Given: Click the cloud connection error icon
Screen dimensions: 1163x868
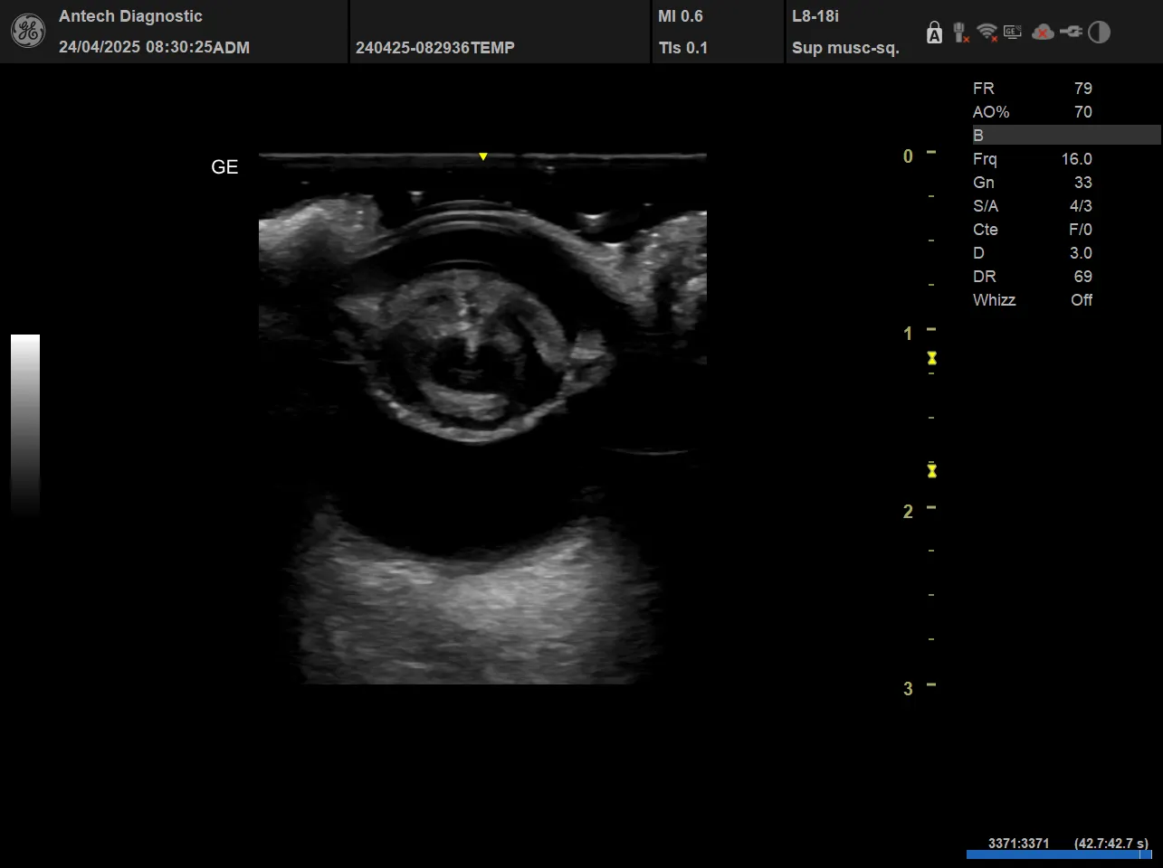Looking at the screenshot, I should 1043,33.
